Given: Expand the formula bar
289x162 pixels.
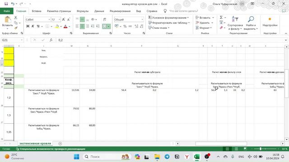Looking at the screenshot, I should click(286, 40).
